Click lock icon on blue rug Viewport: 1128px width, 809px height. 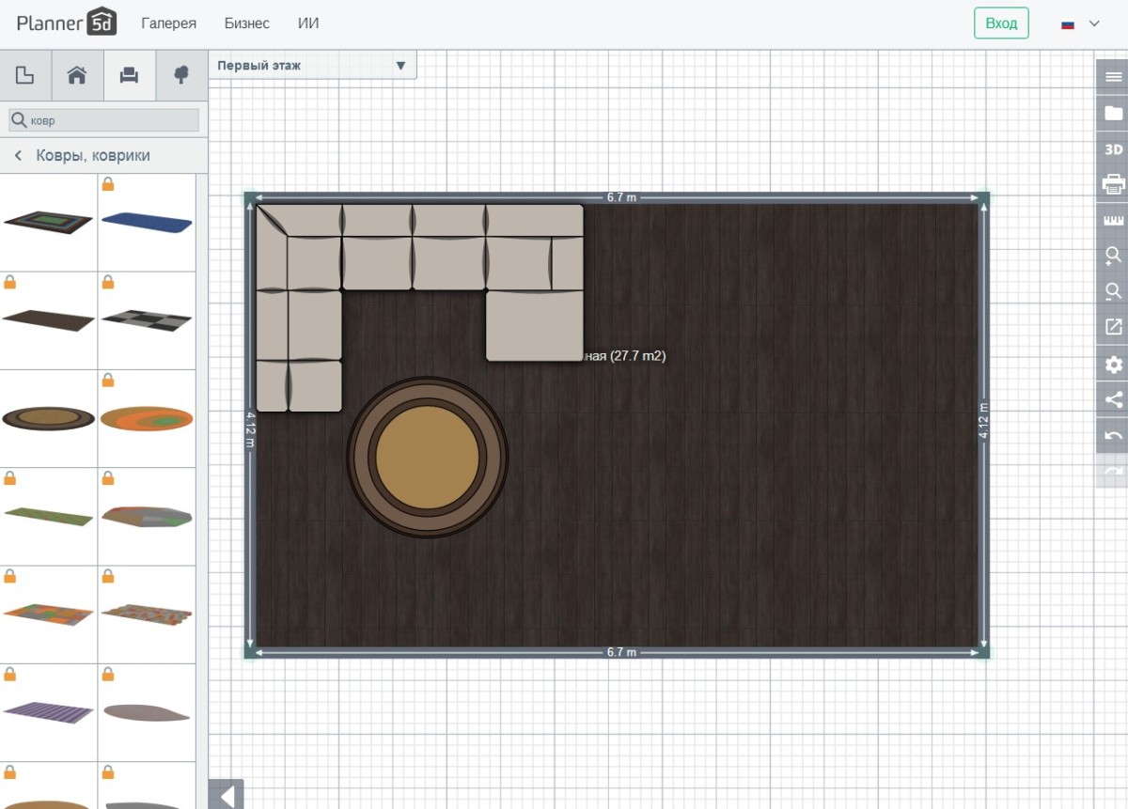[108, 184]
